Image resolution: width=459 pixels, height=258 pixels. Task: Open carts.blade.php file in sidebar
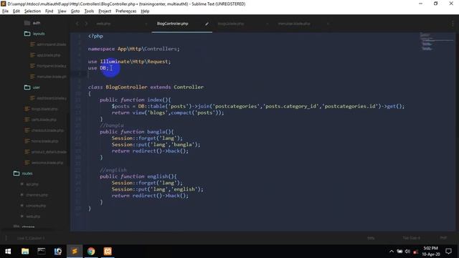[x=40, y=120]
